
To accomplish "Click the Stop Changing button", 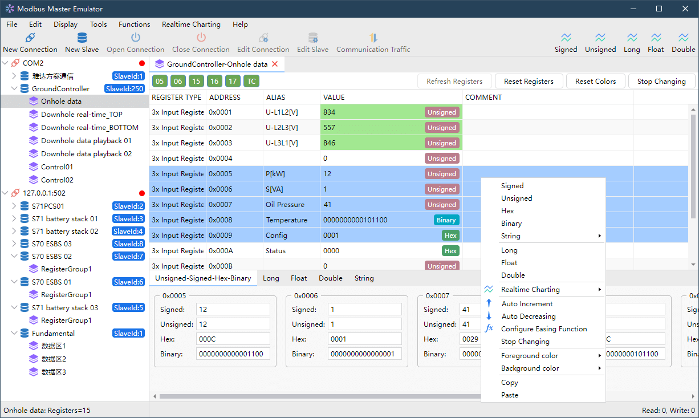I will pyautogui.click(x=661, y=81).
